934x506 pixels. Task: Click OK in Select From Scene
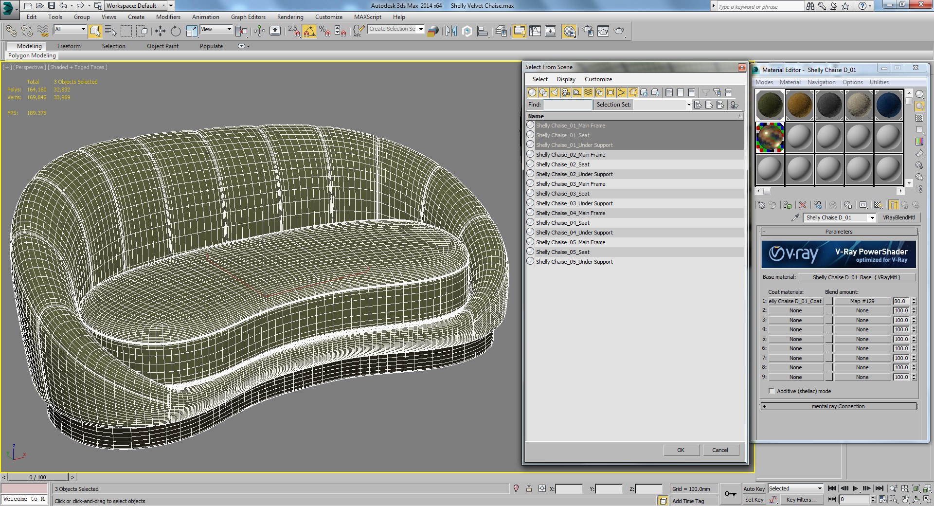click(681, 450)
